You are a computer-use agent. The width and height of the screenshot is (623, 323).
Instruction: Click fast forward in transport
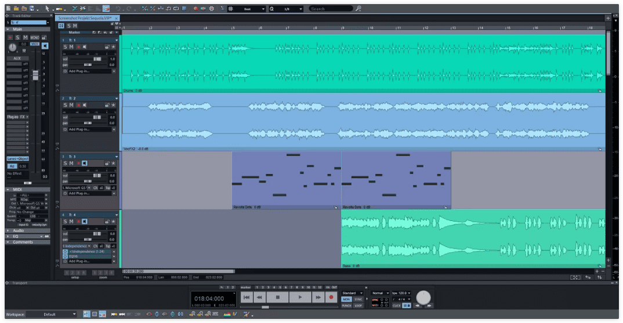(x=318, y=297)
